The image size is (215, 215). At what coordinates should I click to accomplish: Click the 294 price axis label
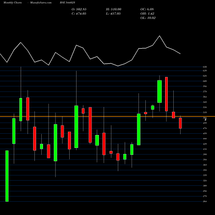coord(205,191)
